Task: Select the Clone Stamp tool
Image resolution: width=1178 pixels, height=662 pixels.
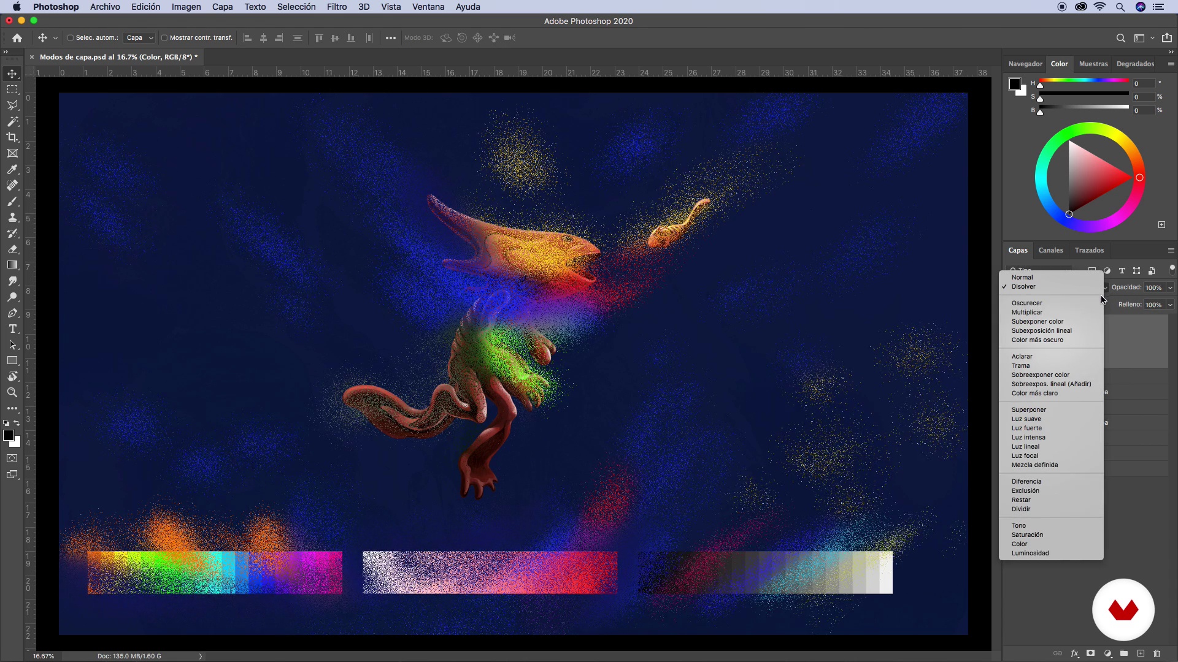Action: coord(12,217)
